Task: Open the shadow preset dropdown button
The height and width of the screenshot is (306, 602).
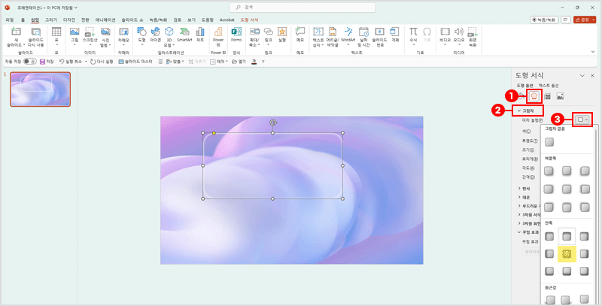Action: click(582, 120)
